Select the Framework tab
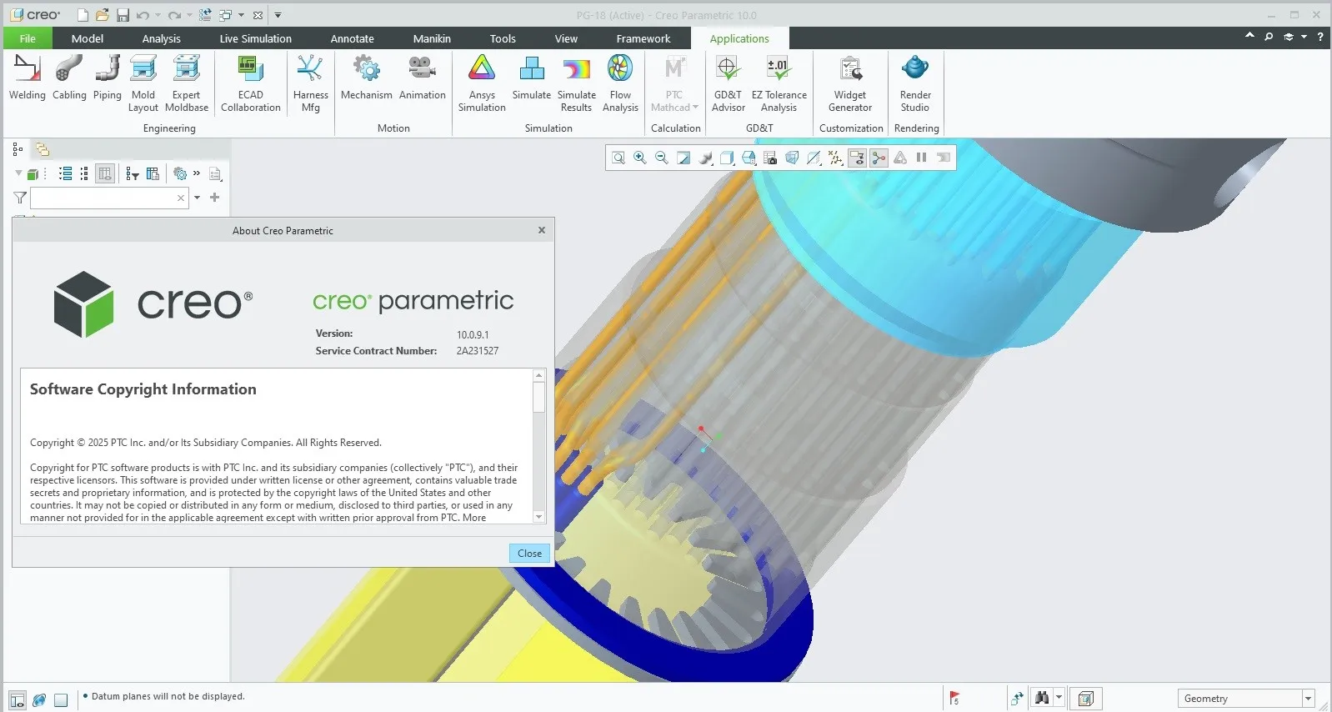Viewport: 1332px width, 712px height. (x=643, y=38)
